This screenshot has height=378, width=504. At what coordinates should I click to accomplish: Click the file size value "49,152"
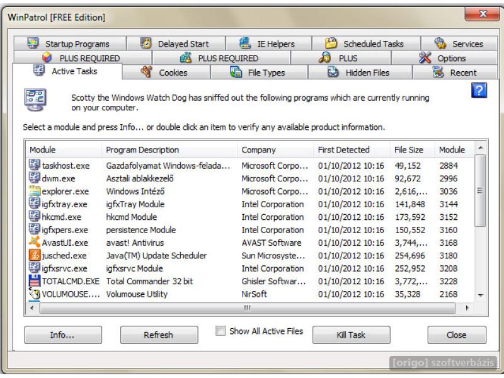click(x=408, y=166)
